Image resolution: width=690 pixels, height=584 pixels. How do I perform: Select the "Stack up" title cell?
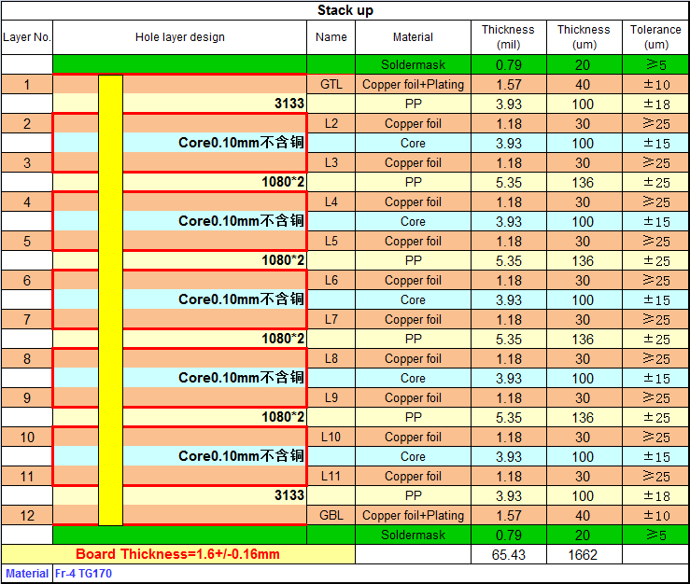coord(345,10)
